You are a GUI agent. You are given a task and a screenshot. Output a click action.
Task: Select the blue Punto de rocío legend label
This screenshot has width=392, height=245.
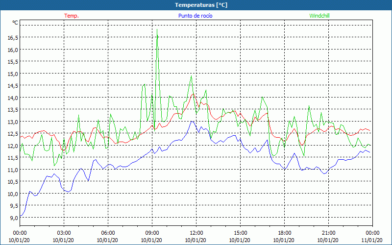point(195,16)
